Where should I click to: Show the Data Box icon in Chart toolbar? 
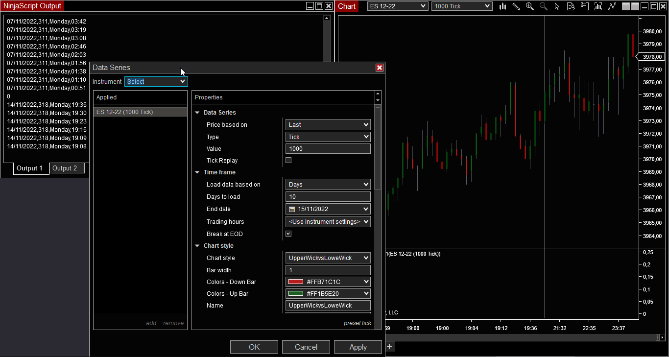tap(571, 6)
